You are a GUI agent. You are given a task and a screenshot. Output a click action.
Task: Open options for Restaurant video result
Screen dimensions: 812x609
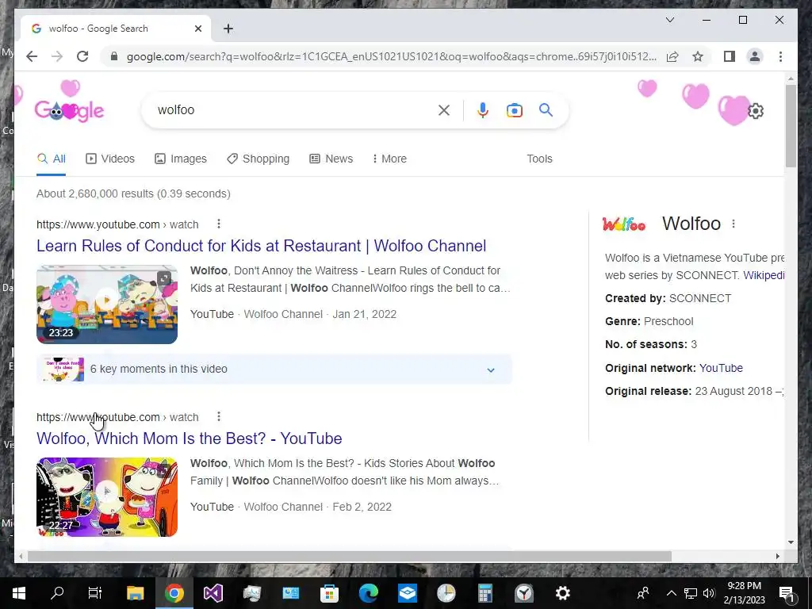[219, 224]
